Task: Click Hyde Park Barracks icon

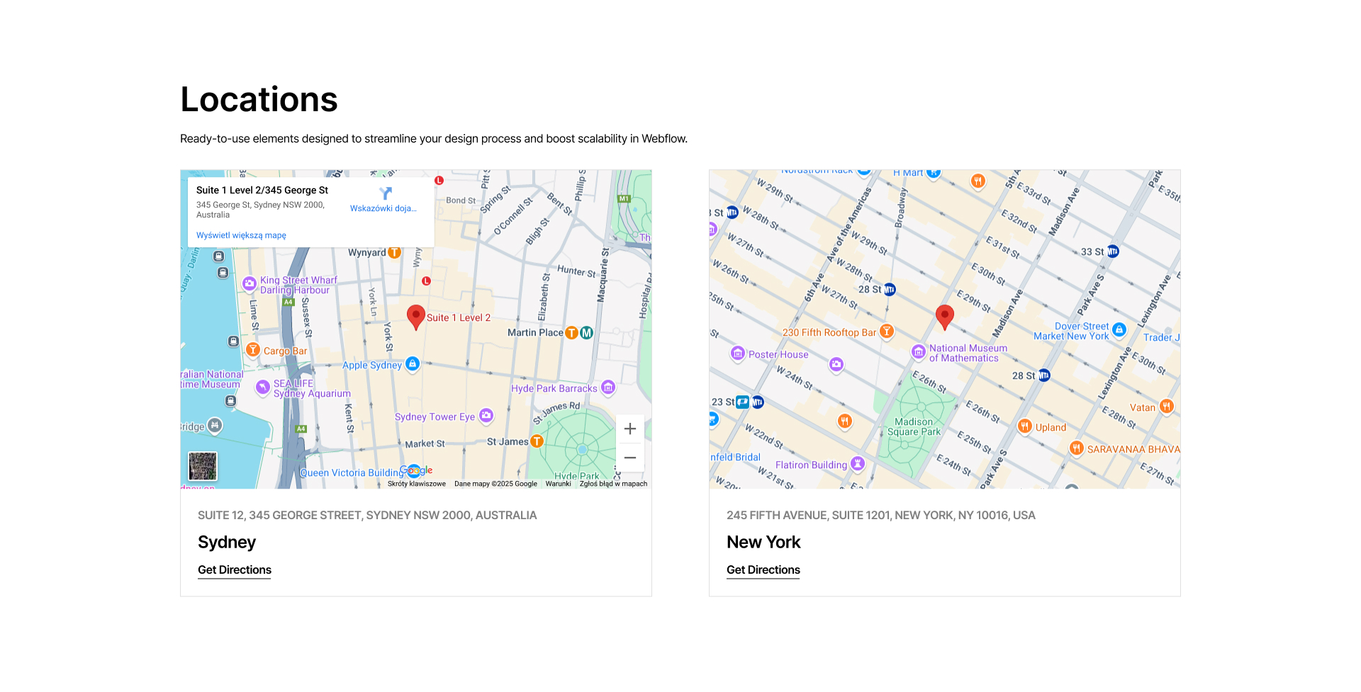Action: point(608,387)
